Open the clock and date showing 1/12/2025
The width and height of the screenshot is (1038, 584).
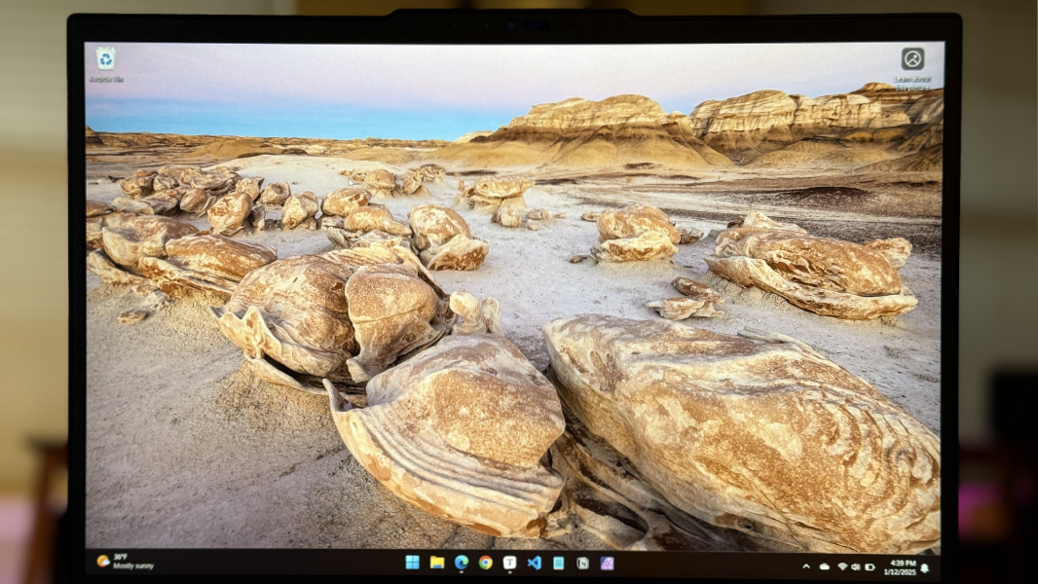[900, 567]
